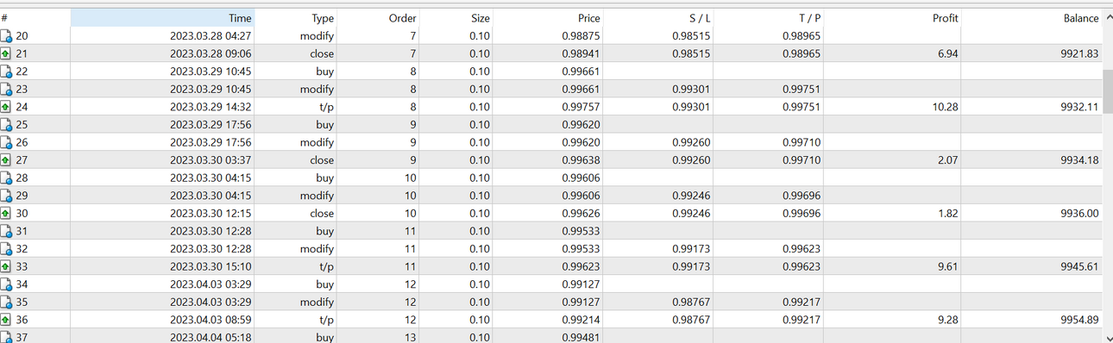Sort by the Profit column header
Viewport: 1113px width, 343px height.
tap(893, 18)
